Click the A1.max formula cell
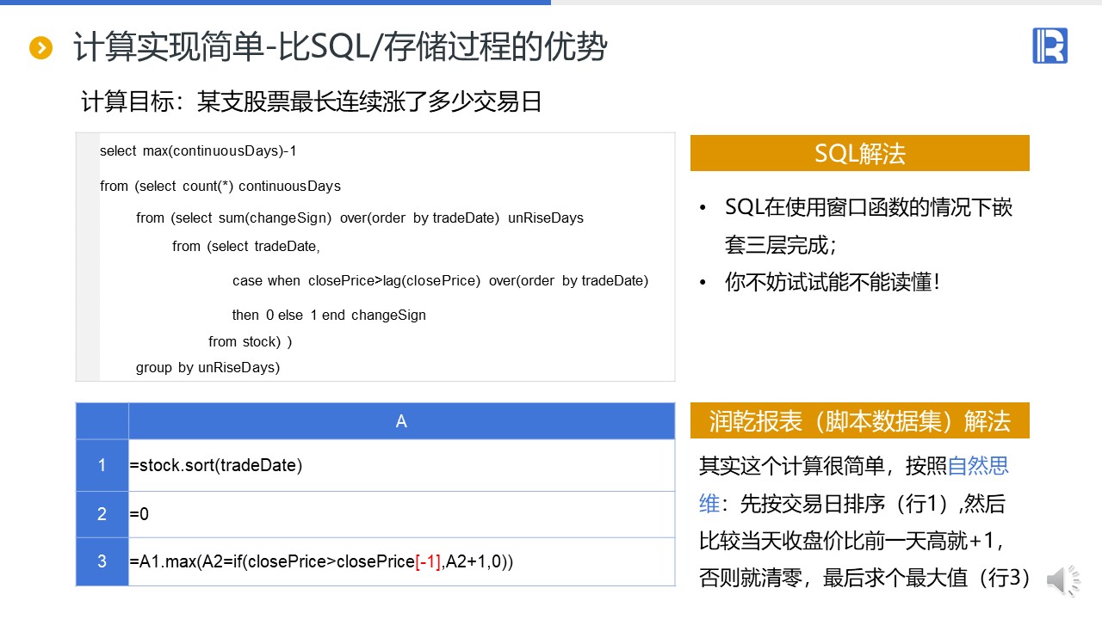Viewport: 1102px width, 619px height. click(321, 561)
